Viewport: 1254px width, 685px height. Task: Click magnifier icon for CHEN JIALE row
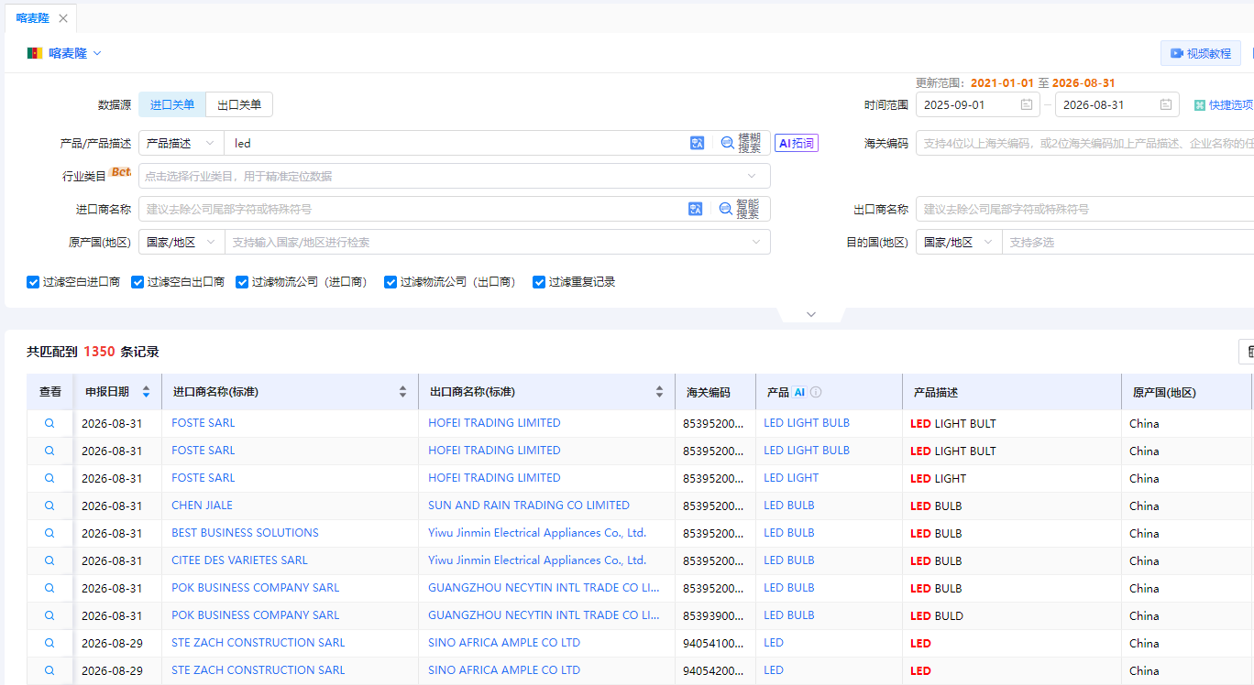click(x=49, y=506)
